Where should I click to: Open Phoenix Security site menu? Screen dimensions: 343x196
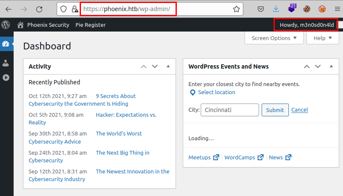[48, 25]
